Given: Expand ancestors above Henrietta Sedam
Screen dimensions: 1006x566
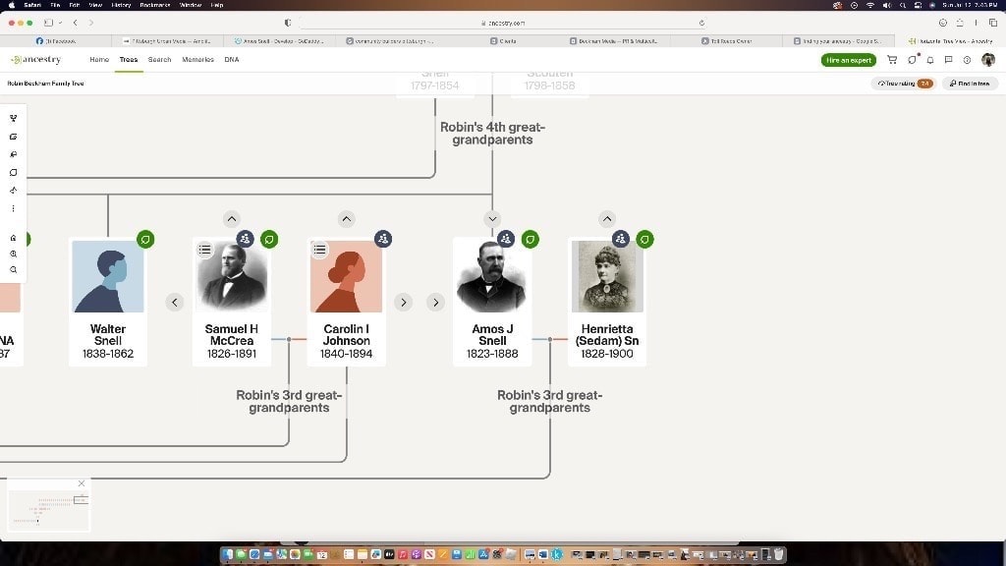Looking at the screenshot, I should pyautogui.click(x=607, y=219).
